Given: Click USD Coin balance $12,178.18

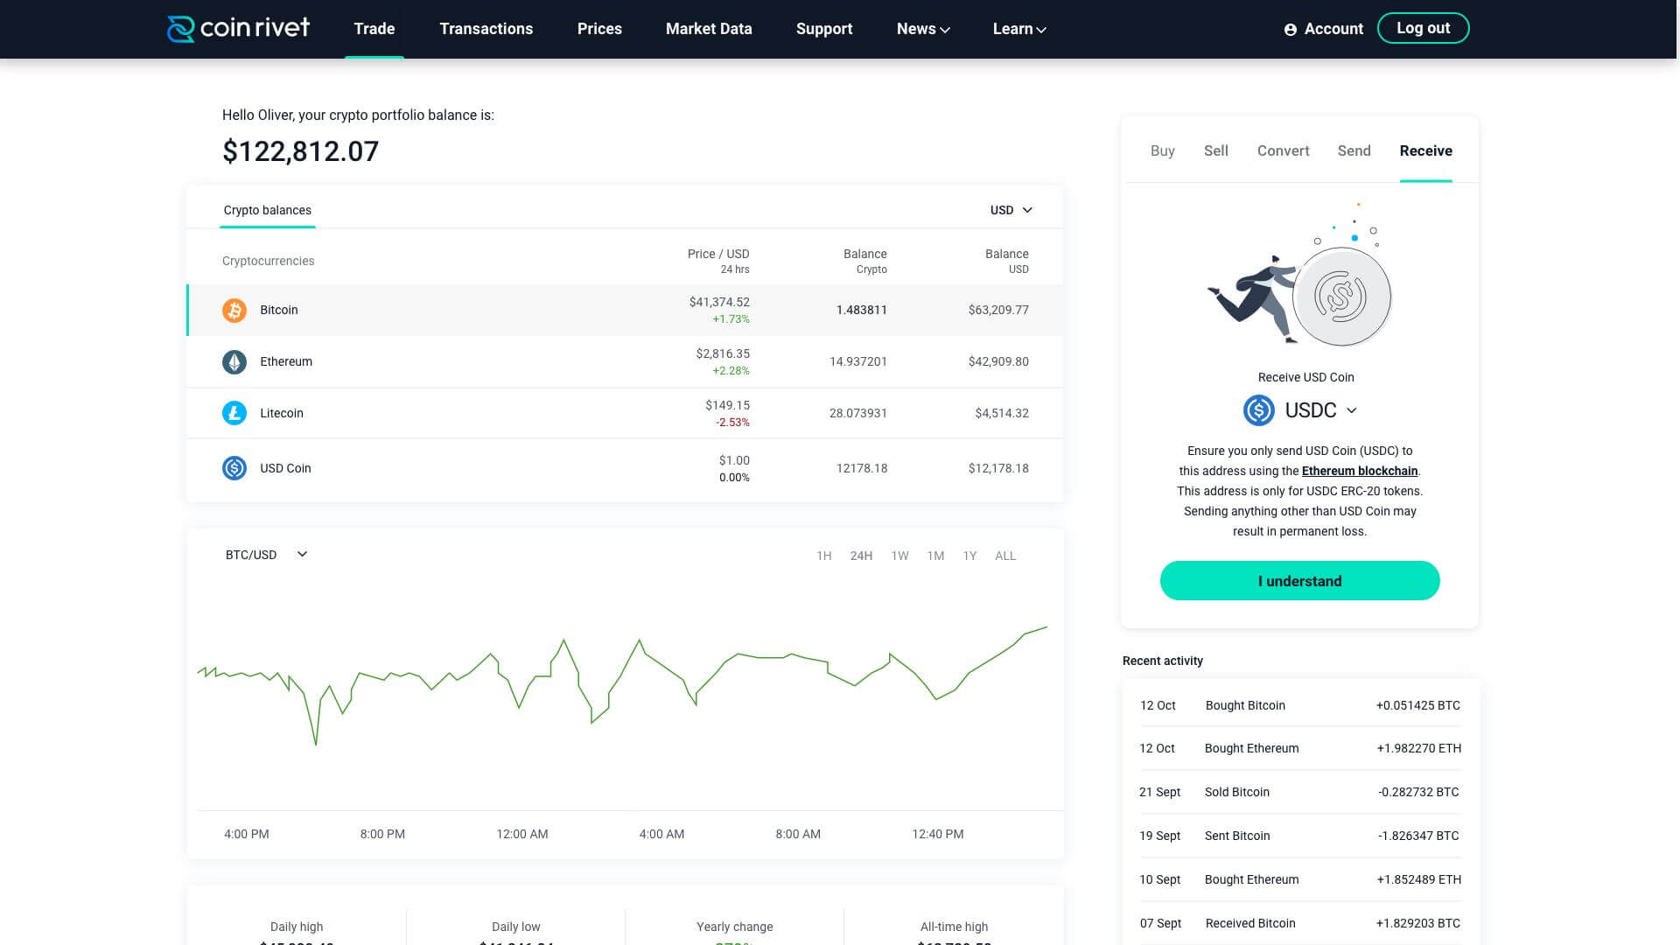Looking at the screenshot, I should [998, 468].
